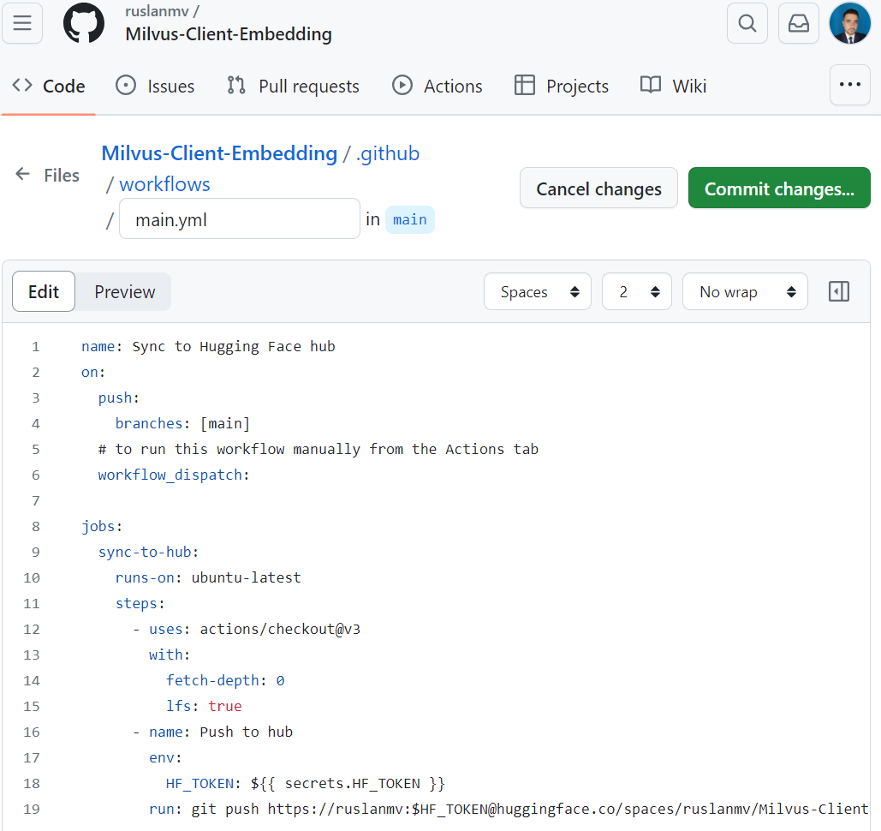Open the three-dot more tabs menu
Image resolution: width=881 pixels, height=831 pixels.
[x=850, y=85]
